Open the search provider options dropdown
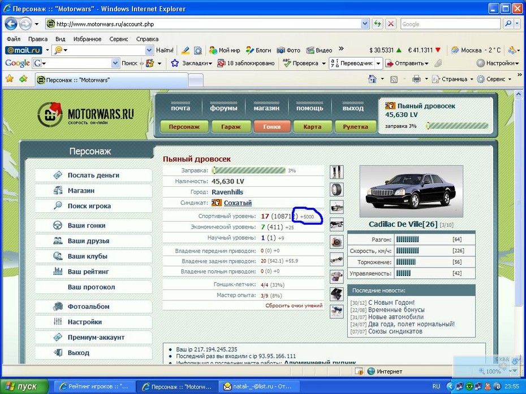Image resolution: width=526 pixels, height=394 pixels. (517, 24)
